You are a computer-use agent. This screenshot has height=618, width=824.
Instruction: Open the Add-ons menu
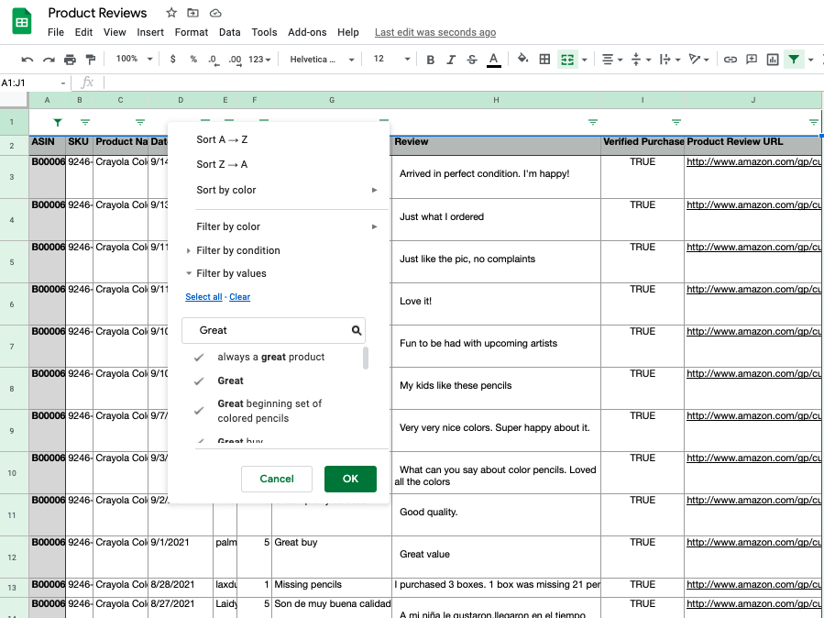307,32
